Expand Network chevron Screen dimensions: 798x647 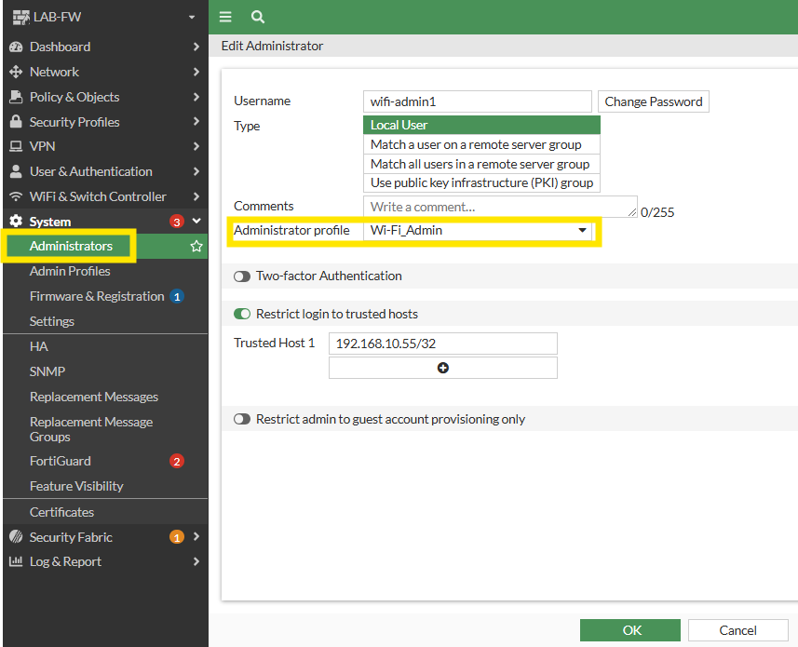(x=196, y=72)
